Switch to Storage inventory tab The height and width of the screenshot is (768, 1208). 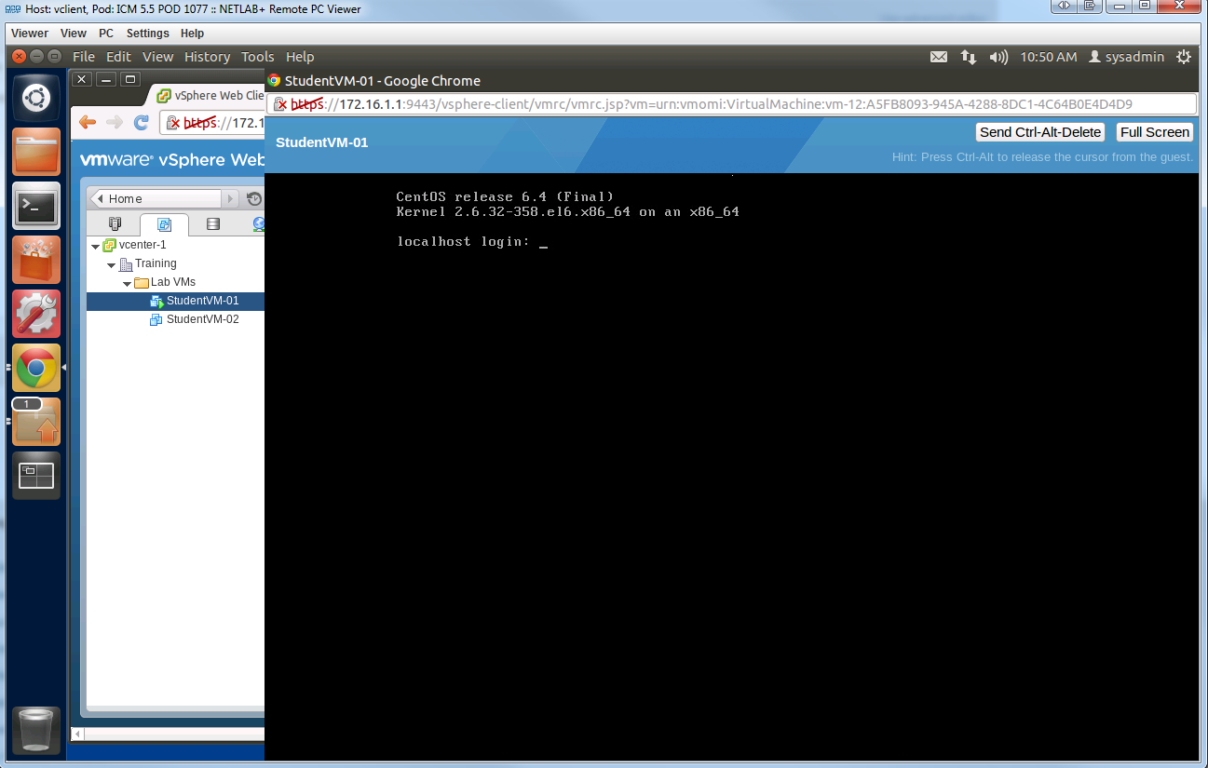click(212, 224)
